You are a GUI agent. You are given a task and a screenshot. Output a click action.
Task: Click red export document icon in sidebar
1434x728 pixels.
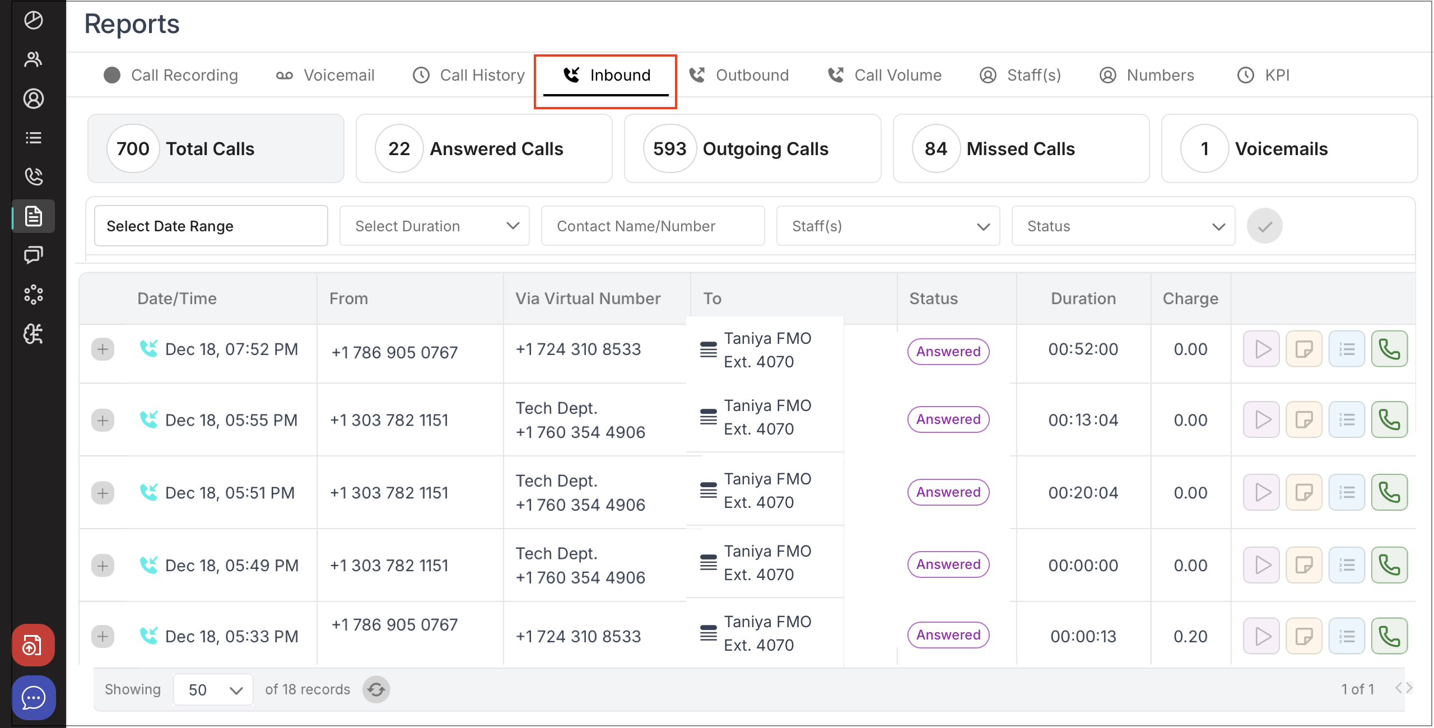pyautogui.click(x=34, y=645)
